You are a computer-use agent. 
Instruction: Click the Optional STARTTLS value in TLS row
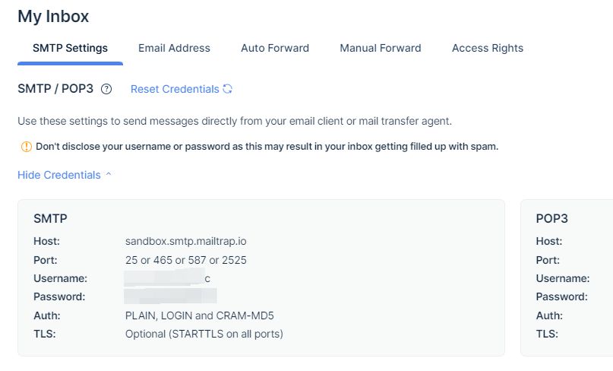(204, 333)
